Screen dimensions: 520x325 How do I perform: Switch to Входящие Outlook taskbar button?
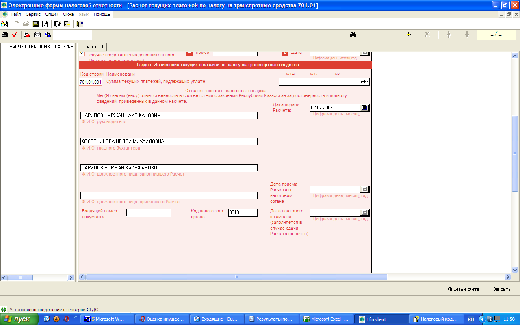click(217, 319)
